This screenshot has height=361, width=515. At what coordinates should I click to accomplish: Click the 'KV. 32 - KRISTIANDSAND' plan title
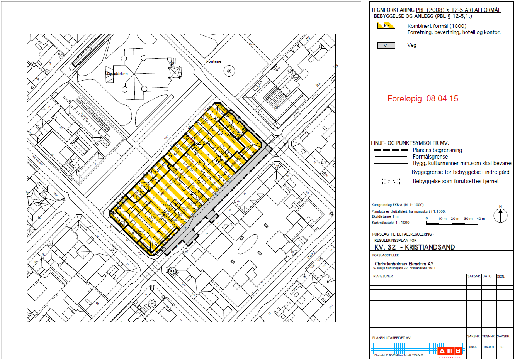tap(415, 247)
